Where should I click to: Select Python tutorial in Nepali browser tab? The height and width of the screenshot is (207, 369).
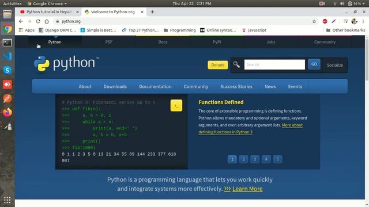49,11
